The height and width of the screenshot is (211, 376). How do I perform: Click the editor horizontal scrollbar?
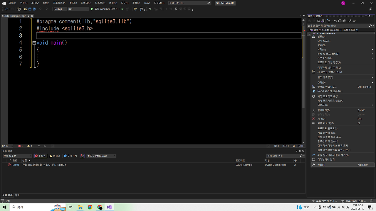[160, 146]
